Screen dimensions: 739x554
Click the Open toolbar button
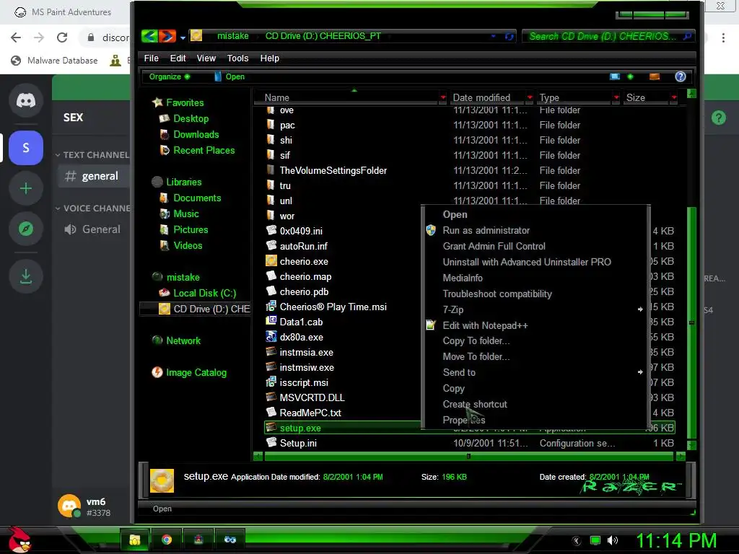tap(229, 76)
